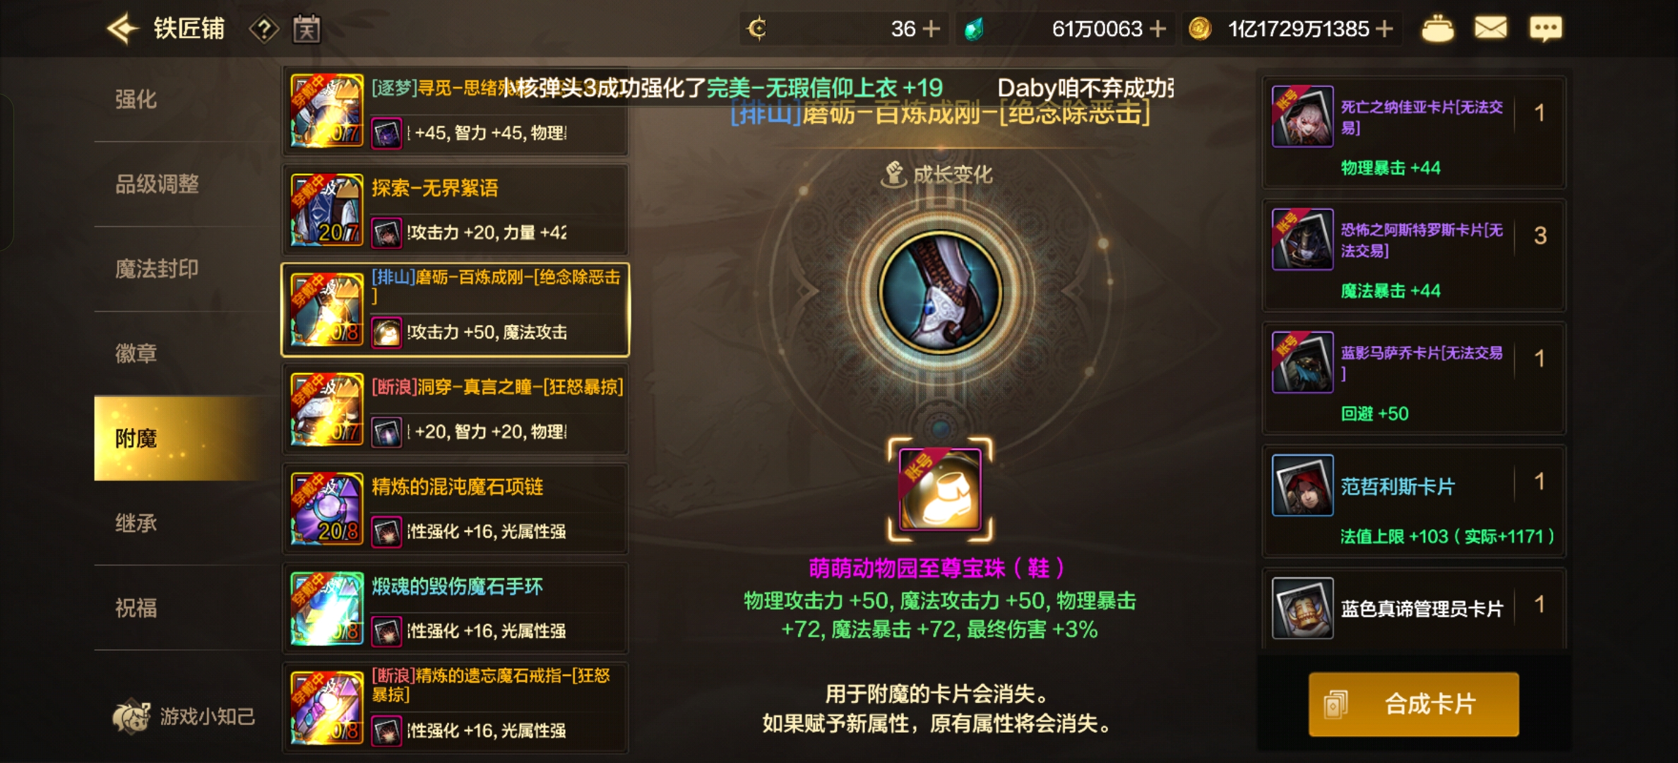Add fatigue points with plus next to 36
Viewport: 1678px width, 763px height.
point(932,29)
